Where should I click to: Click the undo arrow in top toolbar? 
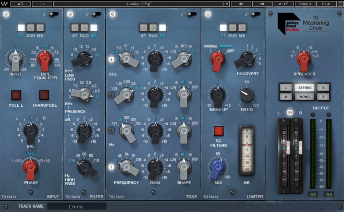21,4
